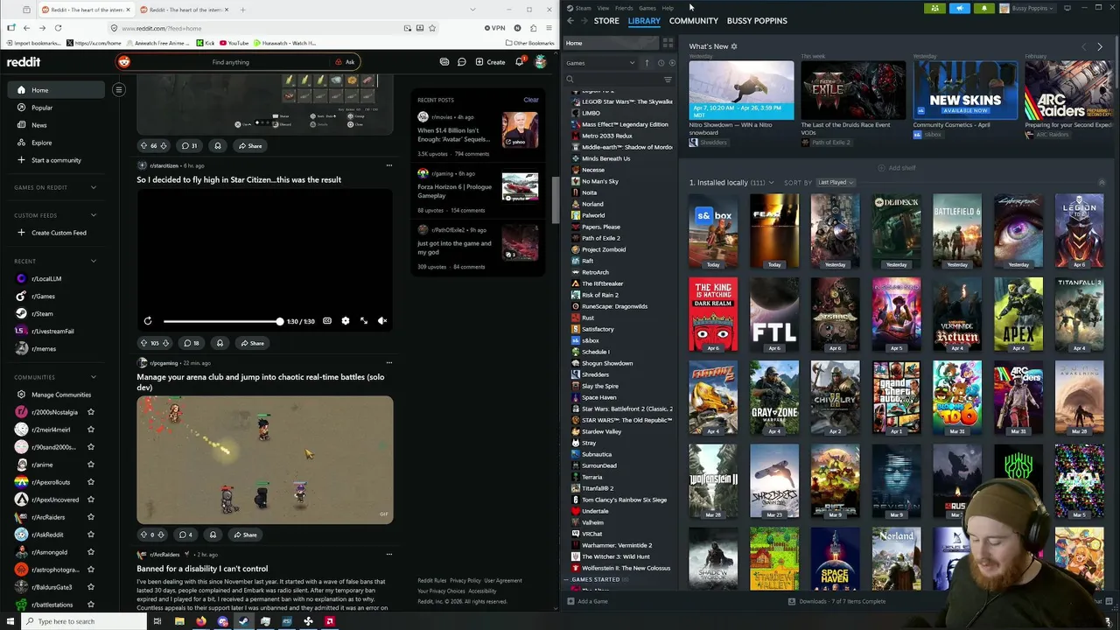Open comments on the pcgaming arena club post
1120x630 pixels.
(x=185, y=535)
